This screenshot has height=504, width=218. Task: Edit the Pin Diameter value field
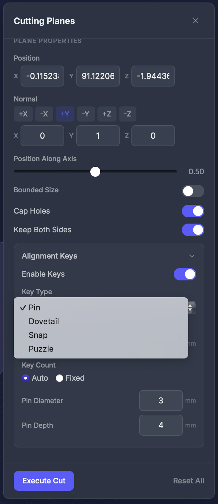point(161,401)
